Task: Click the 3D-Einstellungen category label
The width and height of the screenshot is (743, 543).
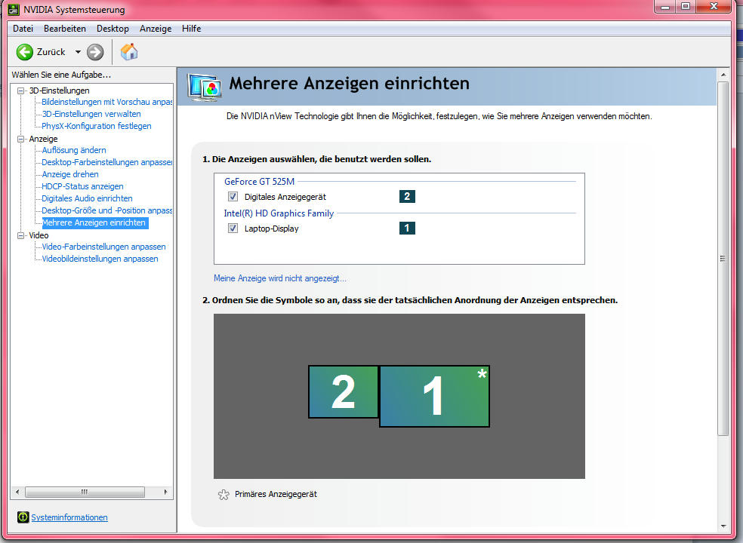Action: 59,90
